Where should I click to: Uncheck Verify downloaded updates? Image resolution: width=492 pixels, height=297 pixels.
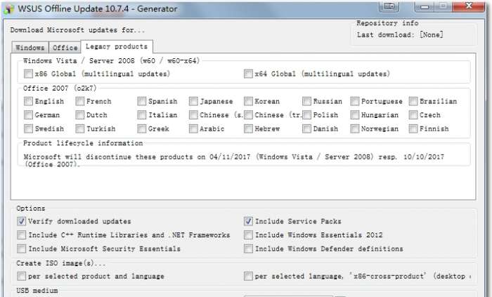21,221
